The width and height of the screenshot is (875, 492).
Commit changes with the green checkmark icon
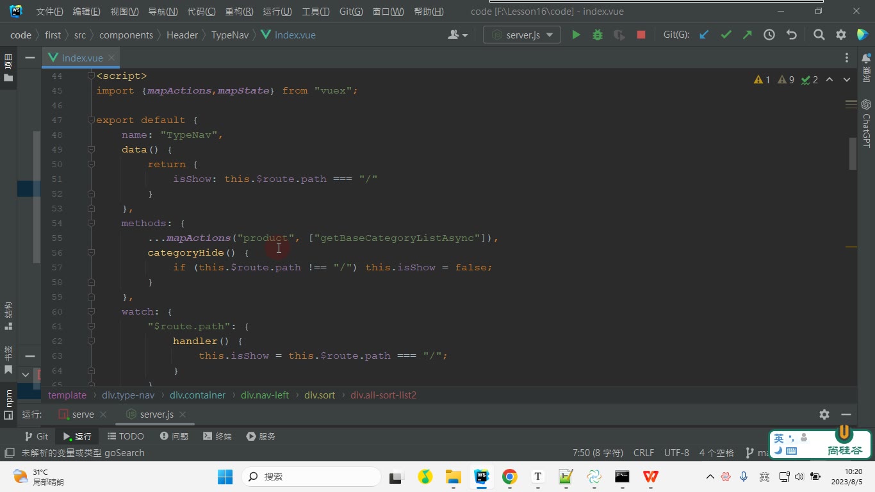(726, 35)
